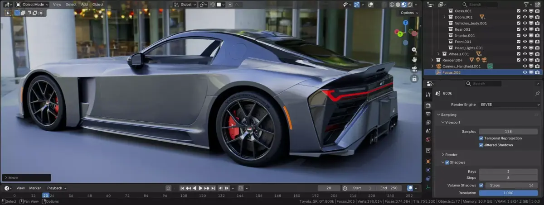Screen dimensions: 544x205
Task: Hide Focus.005 in viewport with eye icon
Action: click(x=525, y=72)
